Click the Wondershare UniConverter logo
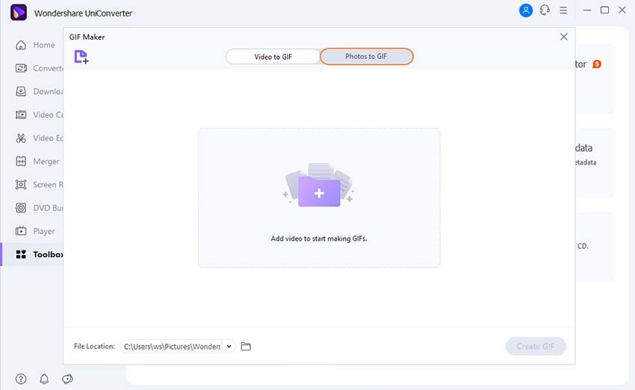This screenshot has height=390, width=635. pyautogui.click(x=19, y=13)
